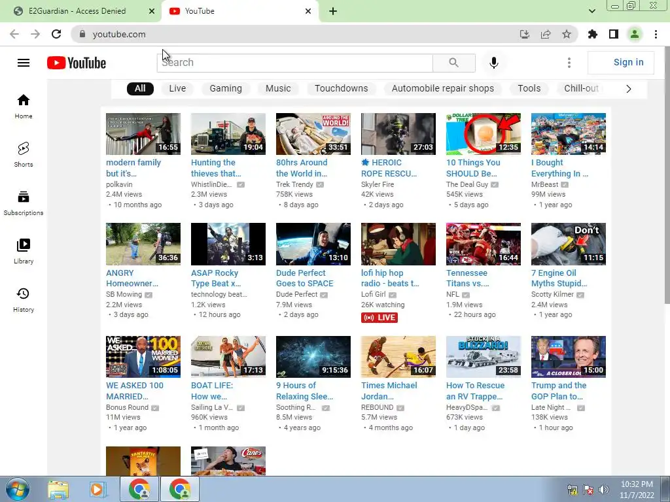The height and width of the screenshot is (502, 670).
Task: Open 'lofi hip hop radio' video title
Action: pos(390,278)
